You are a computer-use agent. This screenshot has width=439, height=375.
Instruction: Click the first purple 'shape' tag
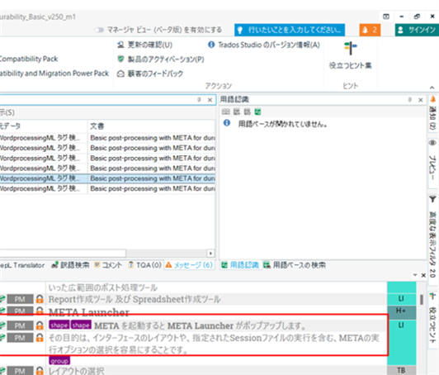tap(59, 325)
